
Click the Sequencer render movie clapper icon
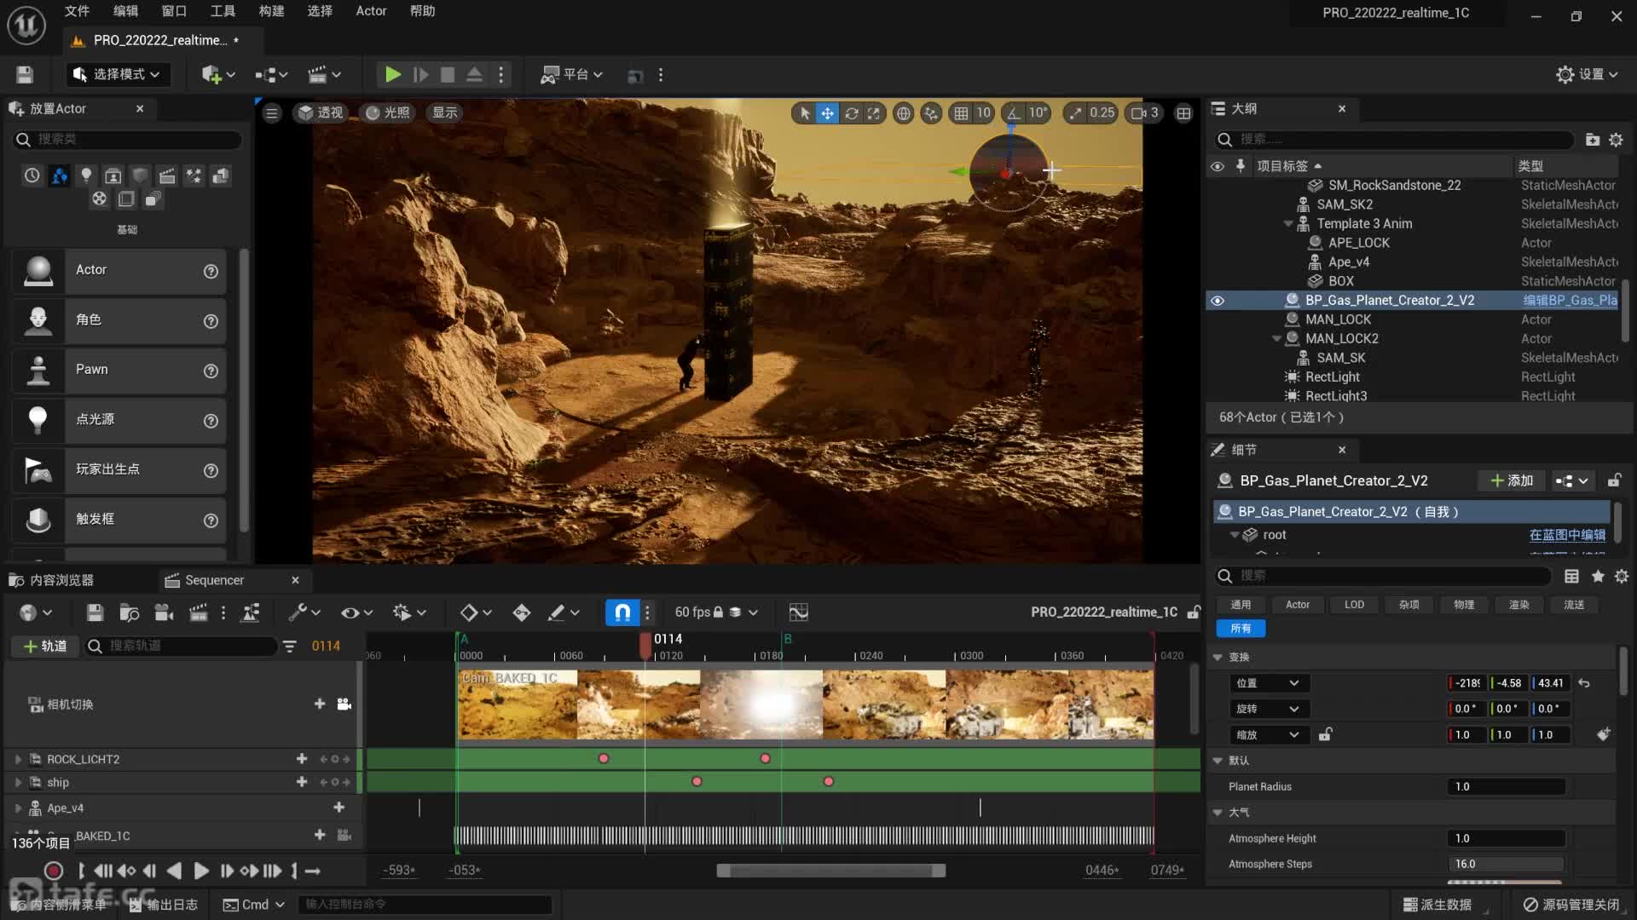tap(199, 612)
